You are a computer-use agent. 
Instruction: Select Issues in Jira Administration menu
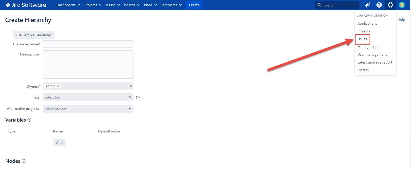click(362, 39)
